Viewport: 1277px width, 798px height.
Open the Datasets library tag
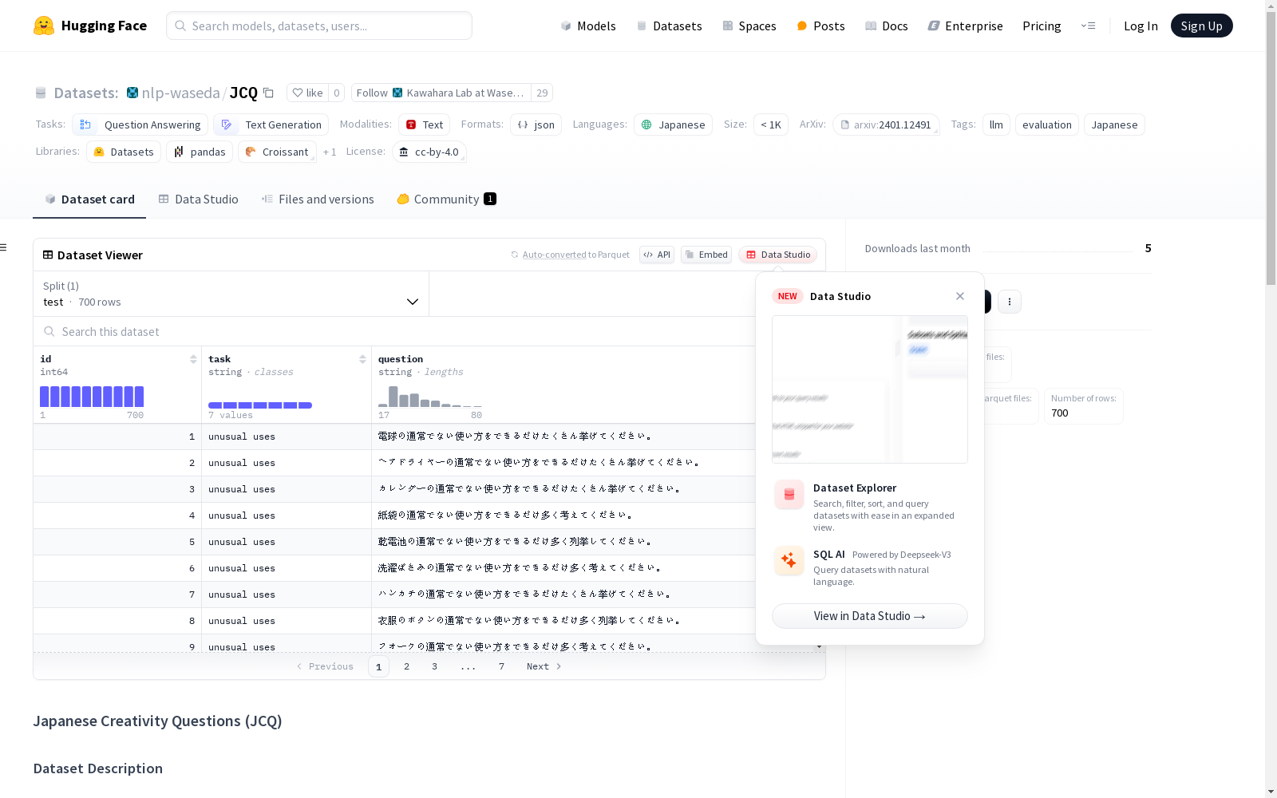124,152
